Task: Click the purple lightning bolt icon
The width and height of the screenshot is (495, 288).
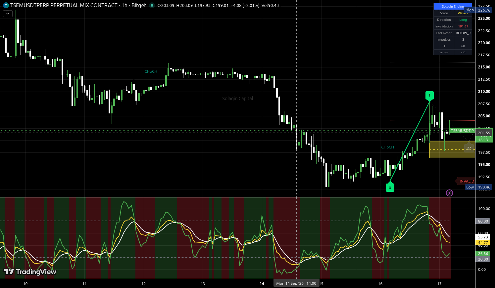Action: (449, 193)
